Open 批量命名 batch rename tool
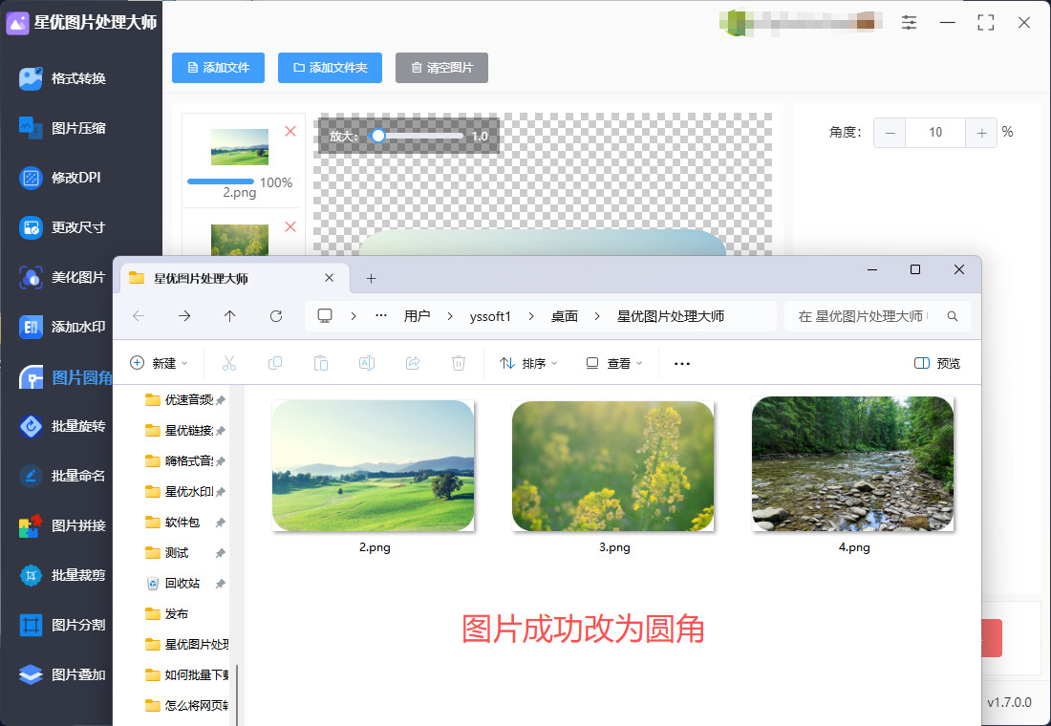Screen dimensions: 1051x726 coord(62,476)
